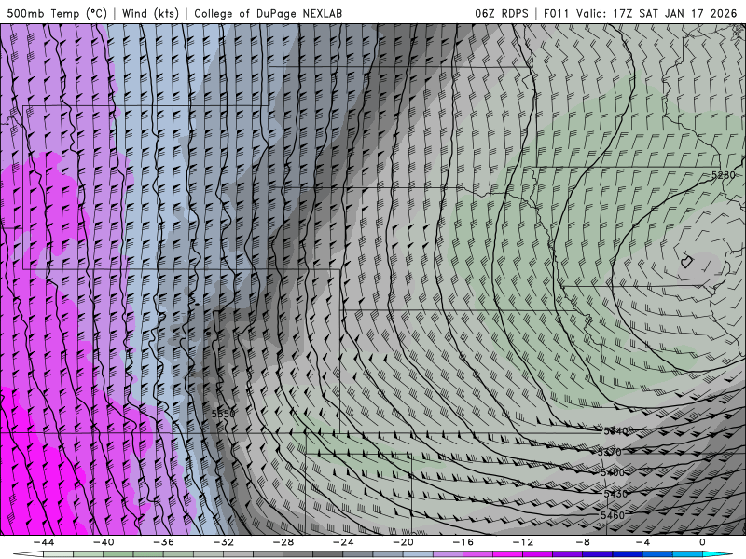Click the 5370 height contour label

[x=610, y=452]
